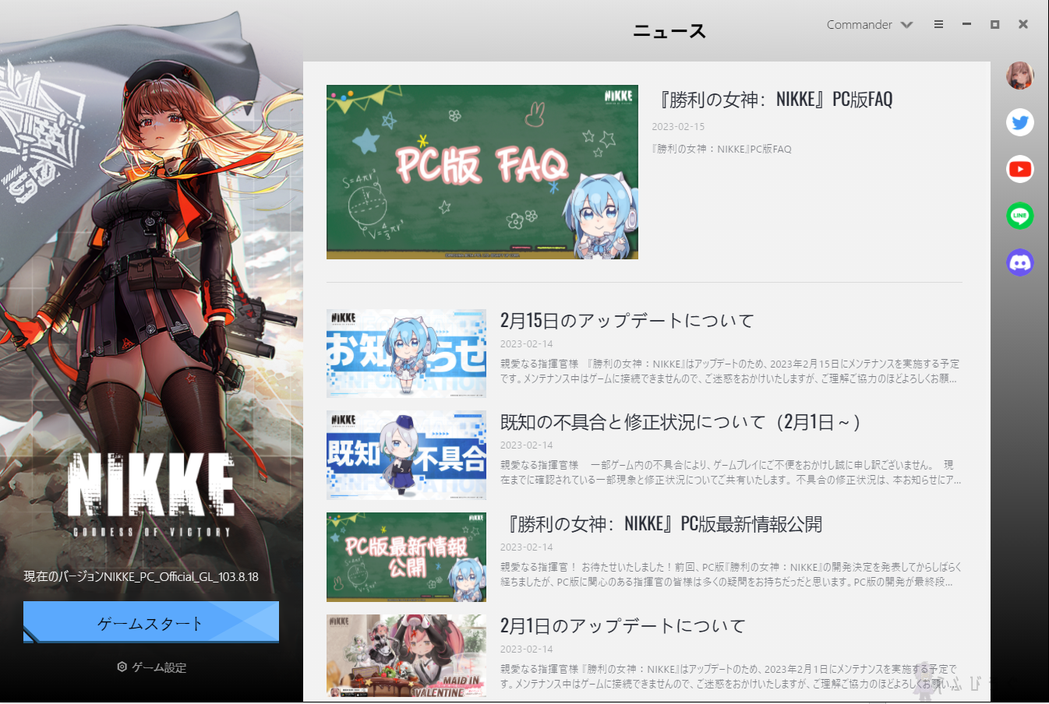Image resolution: width=1049 pixels, height=704 pixels.
Task: Open the hamburger menu icon
Action: click(x=938, y=24)
